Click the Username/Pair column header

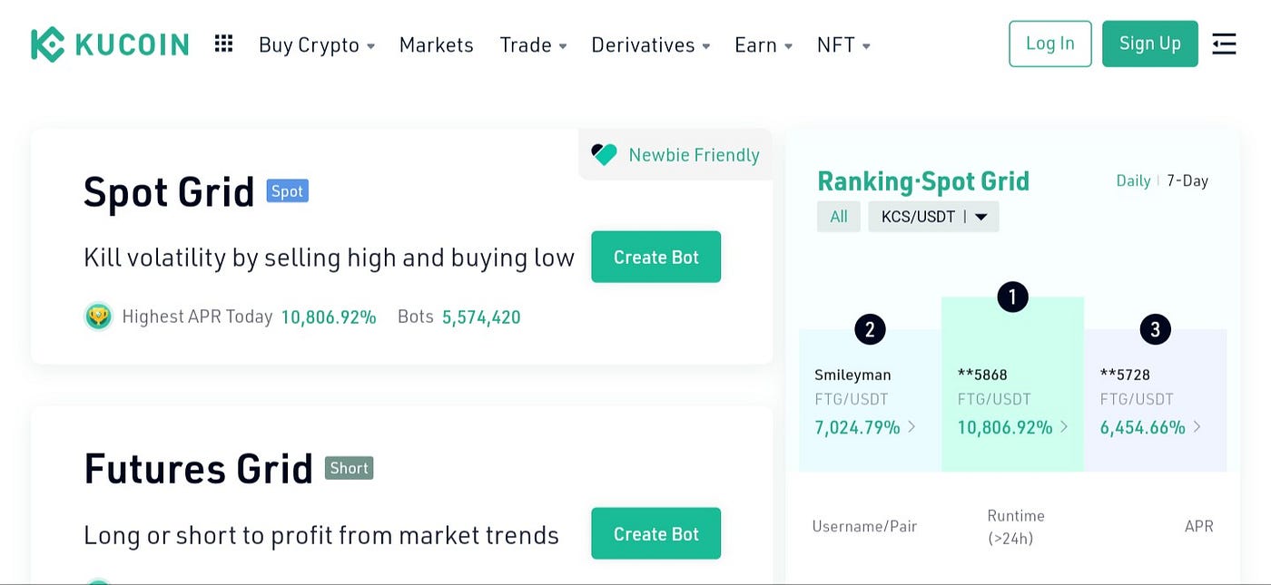[x=864, y=526]
